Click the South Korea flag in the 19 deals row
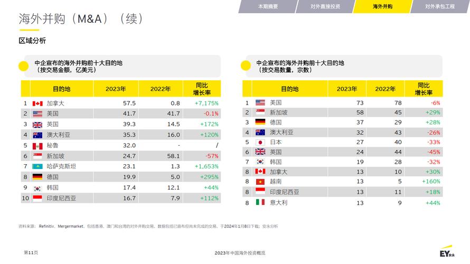Screen dimensions: 470x264 [260, 162]
